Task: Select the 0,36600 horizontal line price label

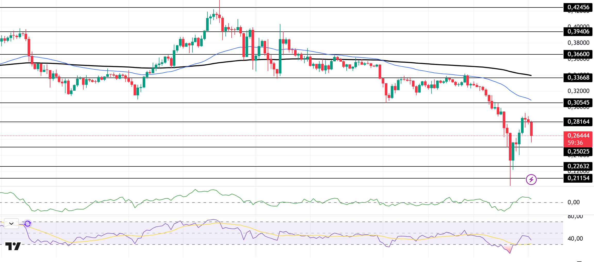Action: coord(578,54)
